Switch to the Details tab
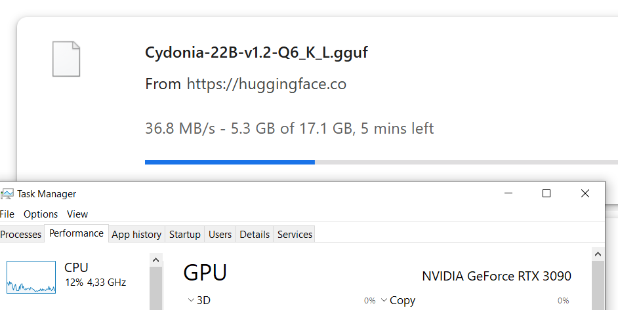The height and width of the screenshot is (310, 618). coord(255,235)
